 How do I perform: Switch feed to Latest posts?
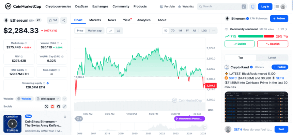point(272,58)
